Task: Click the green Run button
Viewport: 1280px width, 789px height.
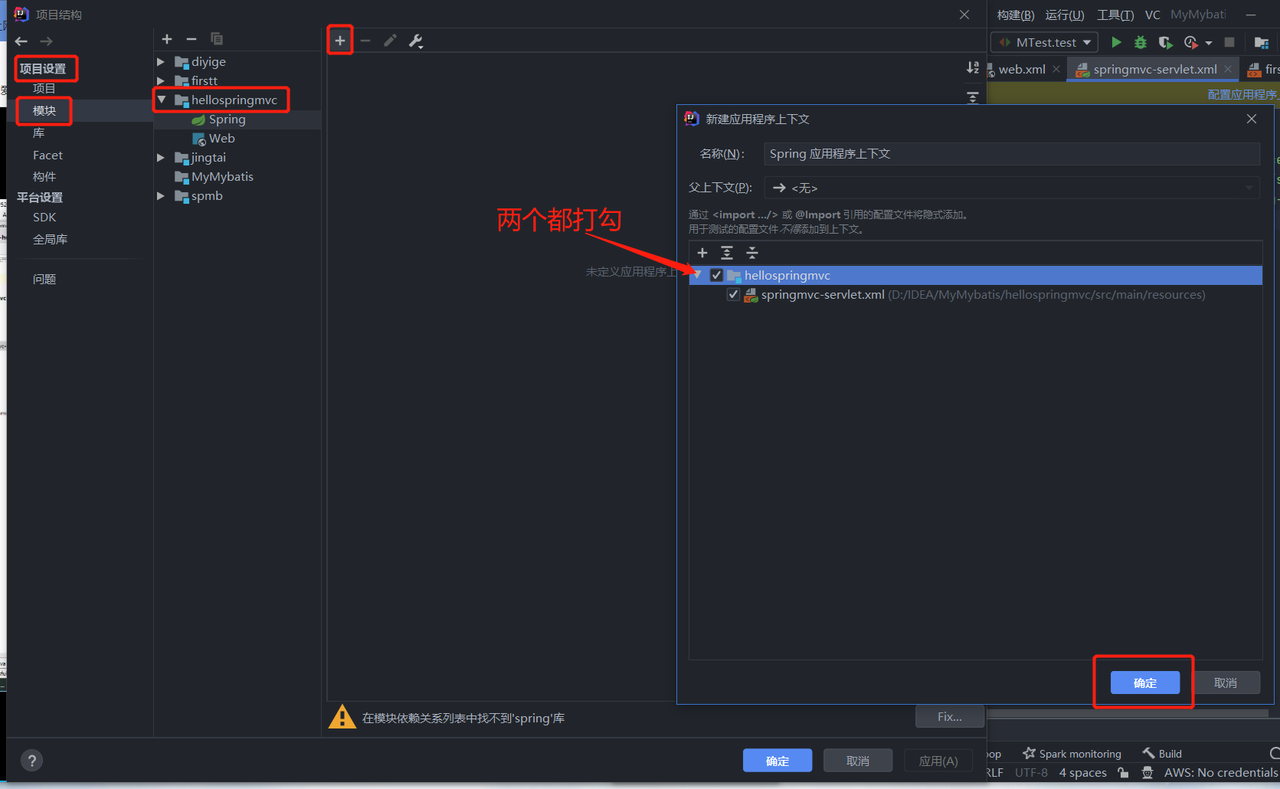Action: pos(1116,42)
